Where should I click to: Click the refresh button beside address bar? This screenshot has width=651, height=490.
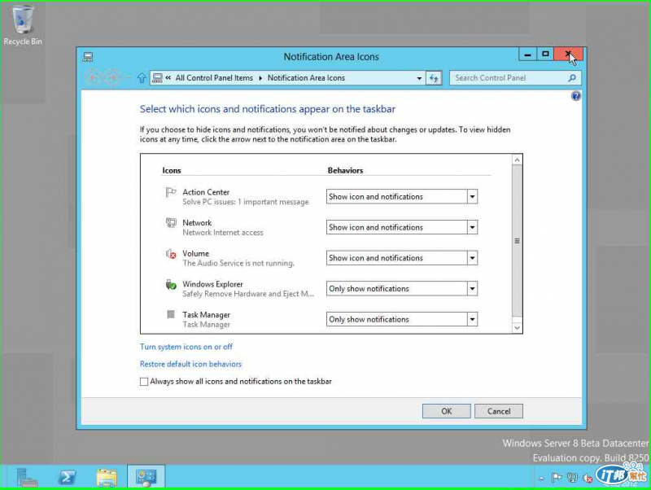(x=434, y=78)
